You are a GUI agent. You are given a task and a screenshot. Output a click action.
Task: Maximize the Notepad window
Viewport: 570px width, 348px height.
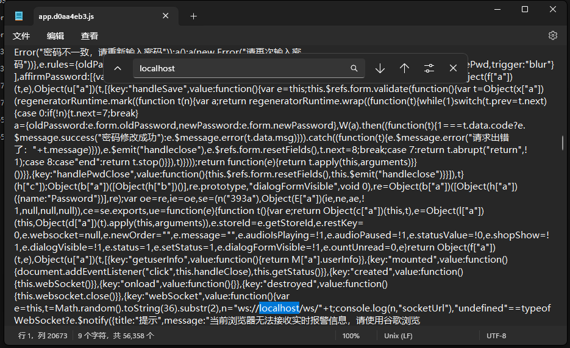[525, 9]
